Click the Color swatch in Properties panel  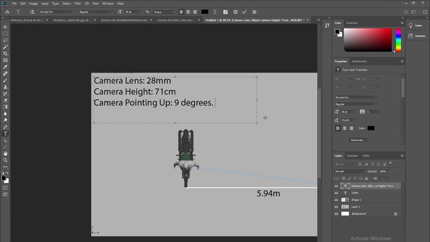[x=371, y=128]
